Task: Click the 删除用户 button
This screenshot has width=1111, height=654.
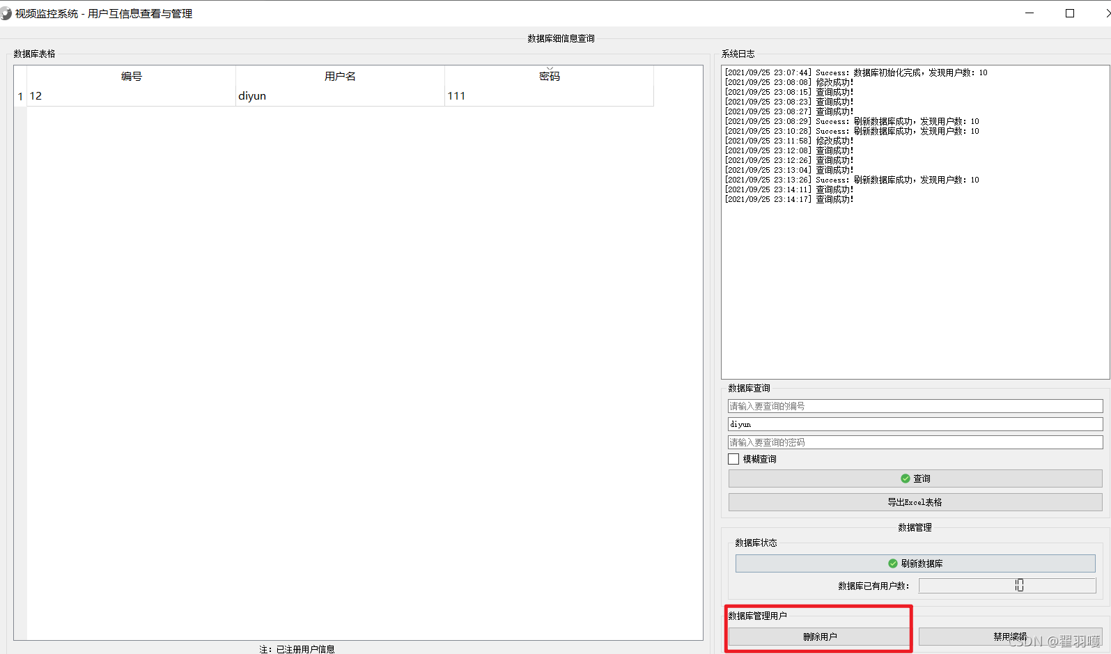Action: coord(819,637)
